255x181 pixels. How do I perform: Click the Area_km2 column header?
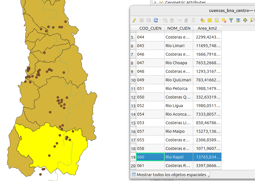207,28
